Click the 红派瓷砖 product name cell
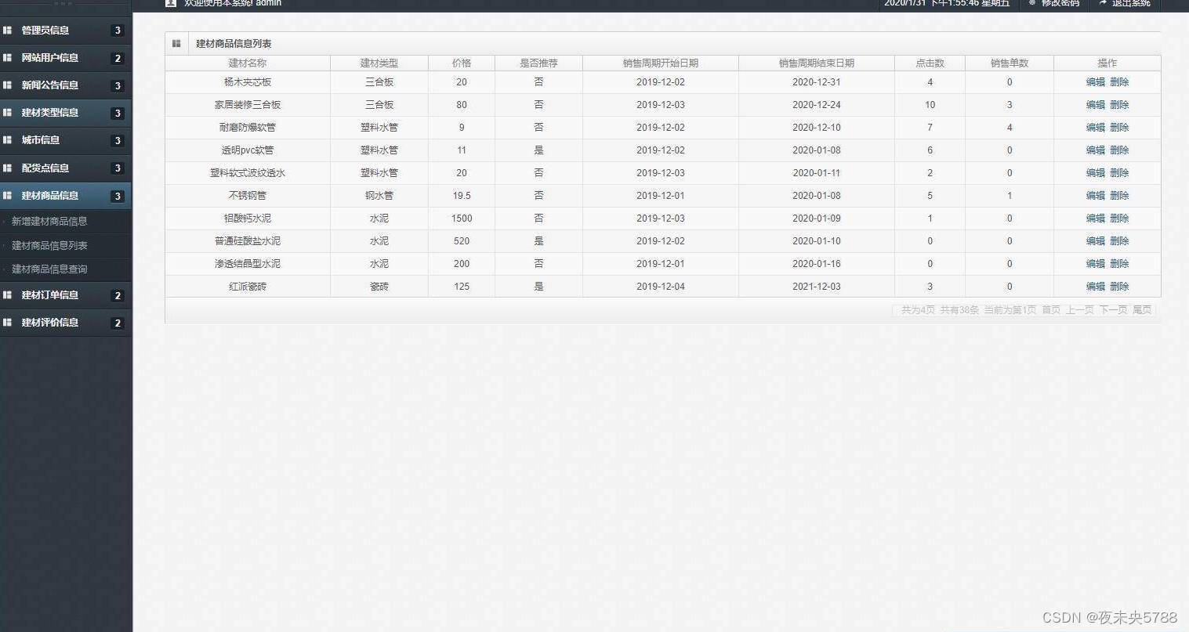This screenshot has width=1189, height=632. coord(248,287)
